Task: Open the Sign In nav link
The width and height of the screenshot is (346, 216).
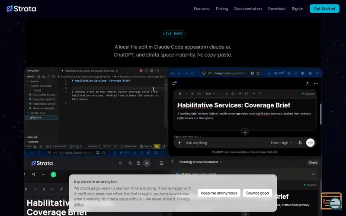Action: point(298,9)
